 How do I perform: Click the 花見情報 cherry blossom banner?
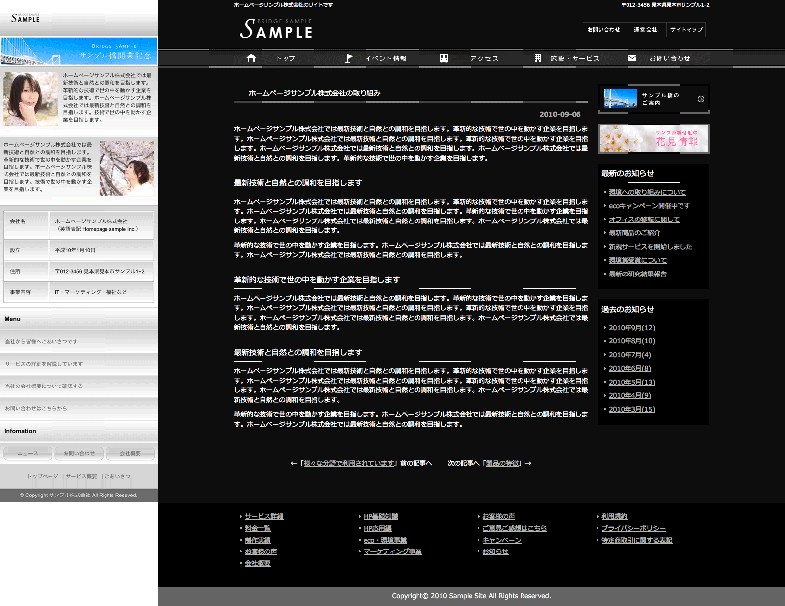654,139
